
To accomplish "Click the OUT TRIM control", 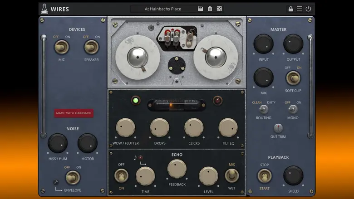I will tap(278, 128).
